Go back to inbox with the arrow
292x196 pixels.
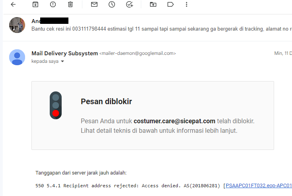[13, 4]
